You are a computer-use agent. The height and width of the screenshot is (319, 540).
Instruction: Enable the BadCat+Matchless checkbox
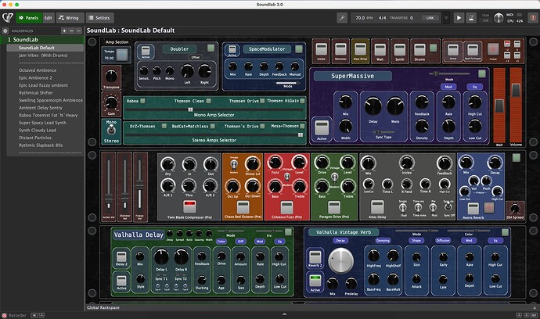pos(213,127)
